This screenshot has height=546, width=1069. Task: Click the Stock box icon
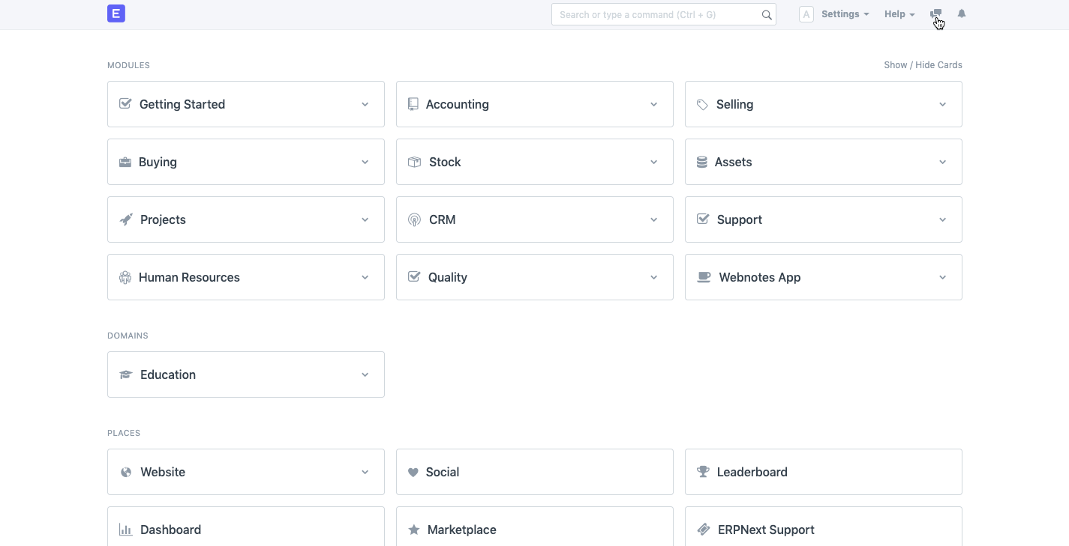(x=414, y=162)
